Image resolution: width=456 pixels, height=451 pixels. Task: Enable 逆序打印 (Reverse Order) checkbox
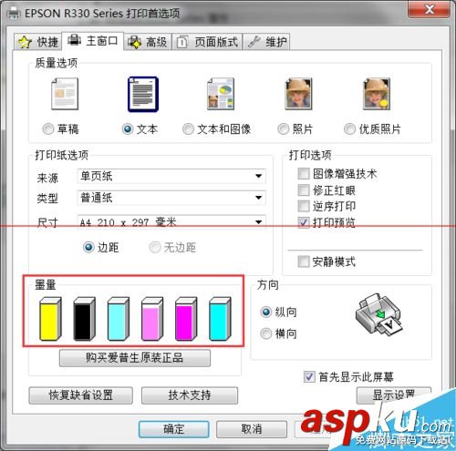coord(304,206)
